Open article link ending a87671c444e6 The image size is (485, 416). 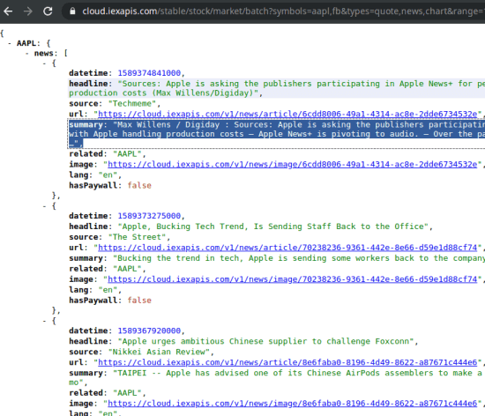coord(287,362)
